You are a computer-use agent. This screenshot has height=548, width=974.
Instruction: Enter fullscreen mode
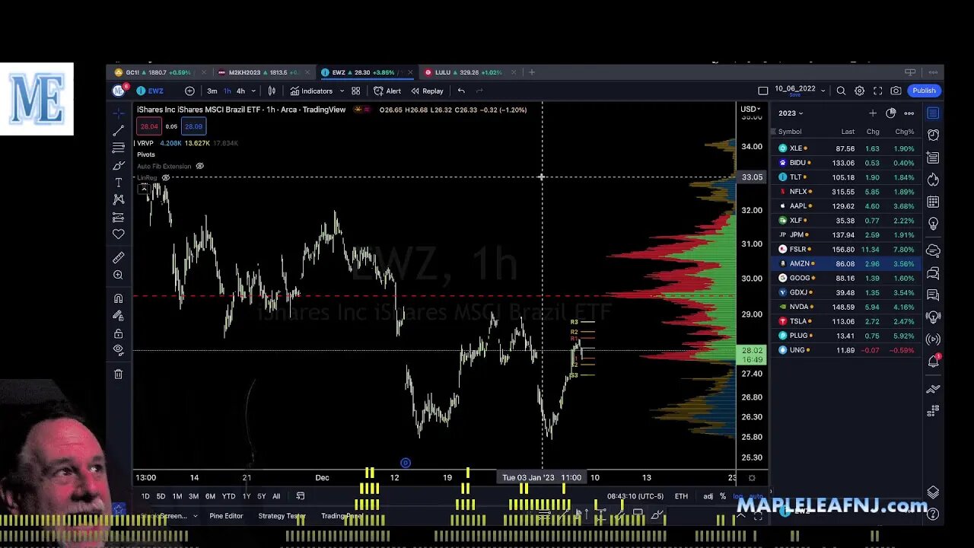[877, 91]
